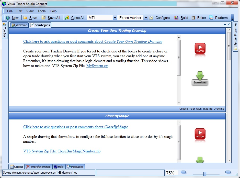Switch to the Welcome tab
240x178 pixels.
point(19,25)
